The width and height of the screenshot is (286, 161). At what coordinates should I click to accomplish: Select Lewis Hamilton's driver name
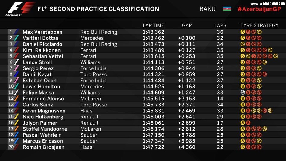(41, 87)
